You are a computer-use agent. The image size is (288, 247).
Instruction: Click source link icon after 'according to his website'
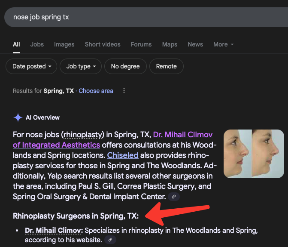coord(110,240)
